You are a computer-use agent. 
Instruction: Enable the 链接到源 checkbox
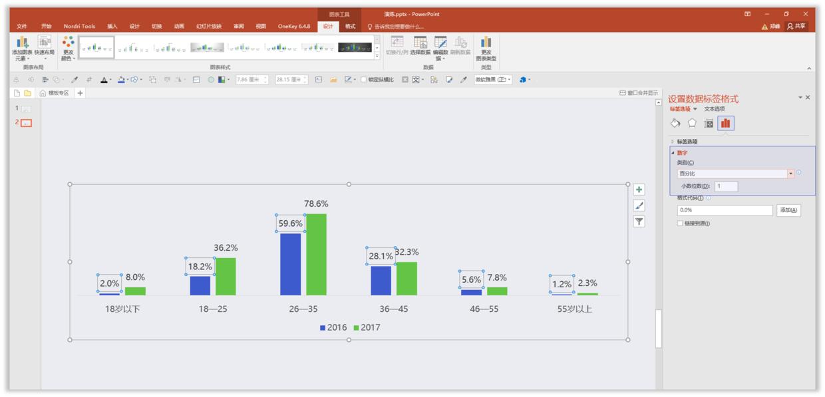[680, 223]
